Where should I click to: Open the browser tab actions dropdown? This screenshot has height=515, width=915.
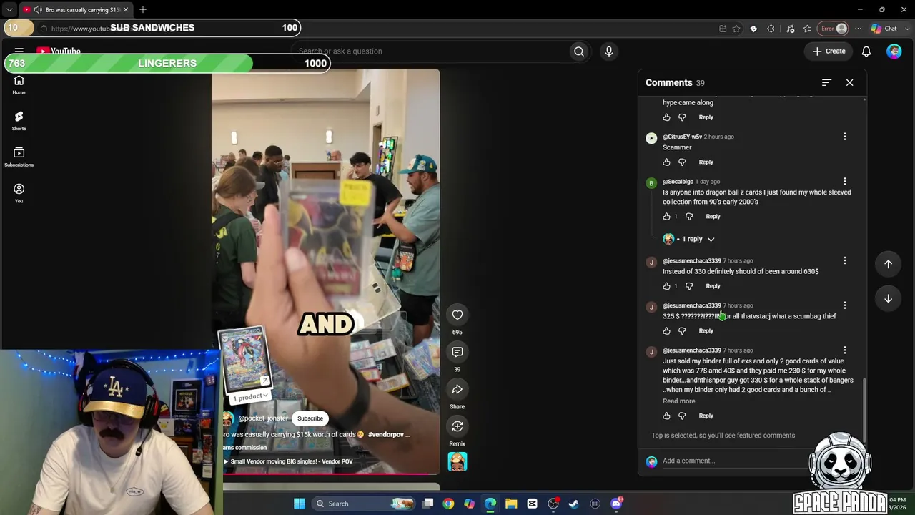(9, 9)
